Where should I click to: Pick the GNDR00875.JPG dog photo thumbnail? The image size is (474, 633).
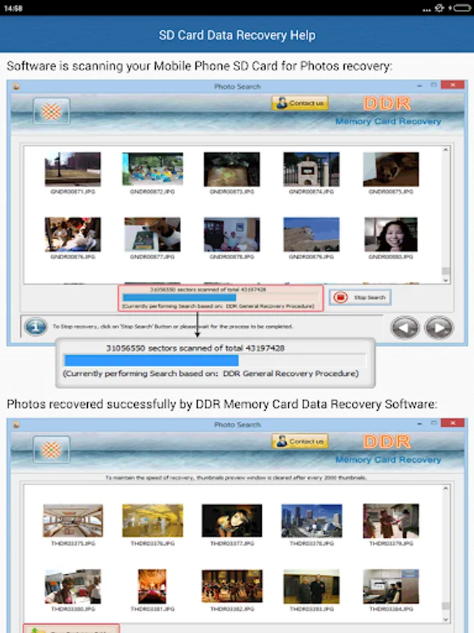tap(390, 169)
